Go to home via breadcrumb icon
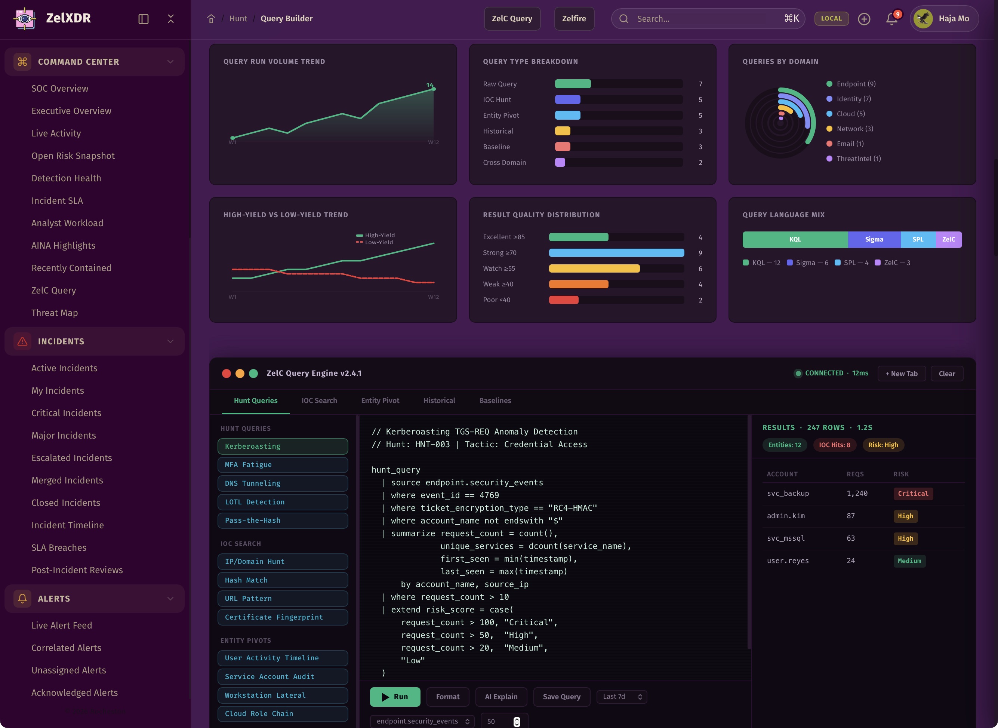This screenshot has width=998, height=728. (x=211, y=19)
